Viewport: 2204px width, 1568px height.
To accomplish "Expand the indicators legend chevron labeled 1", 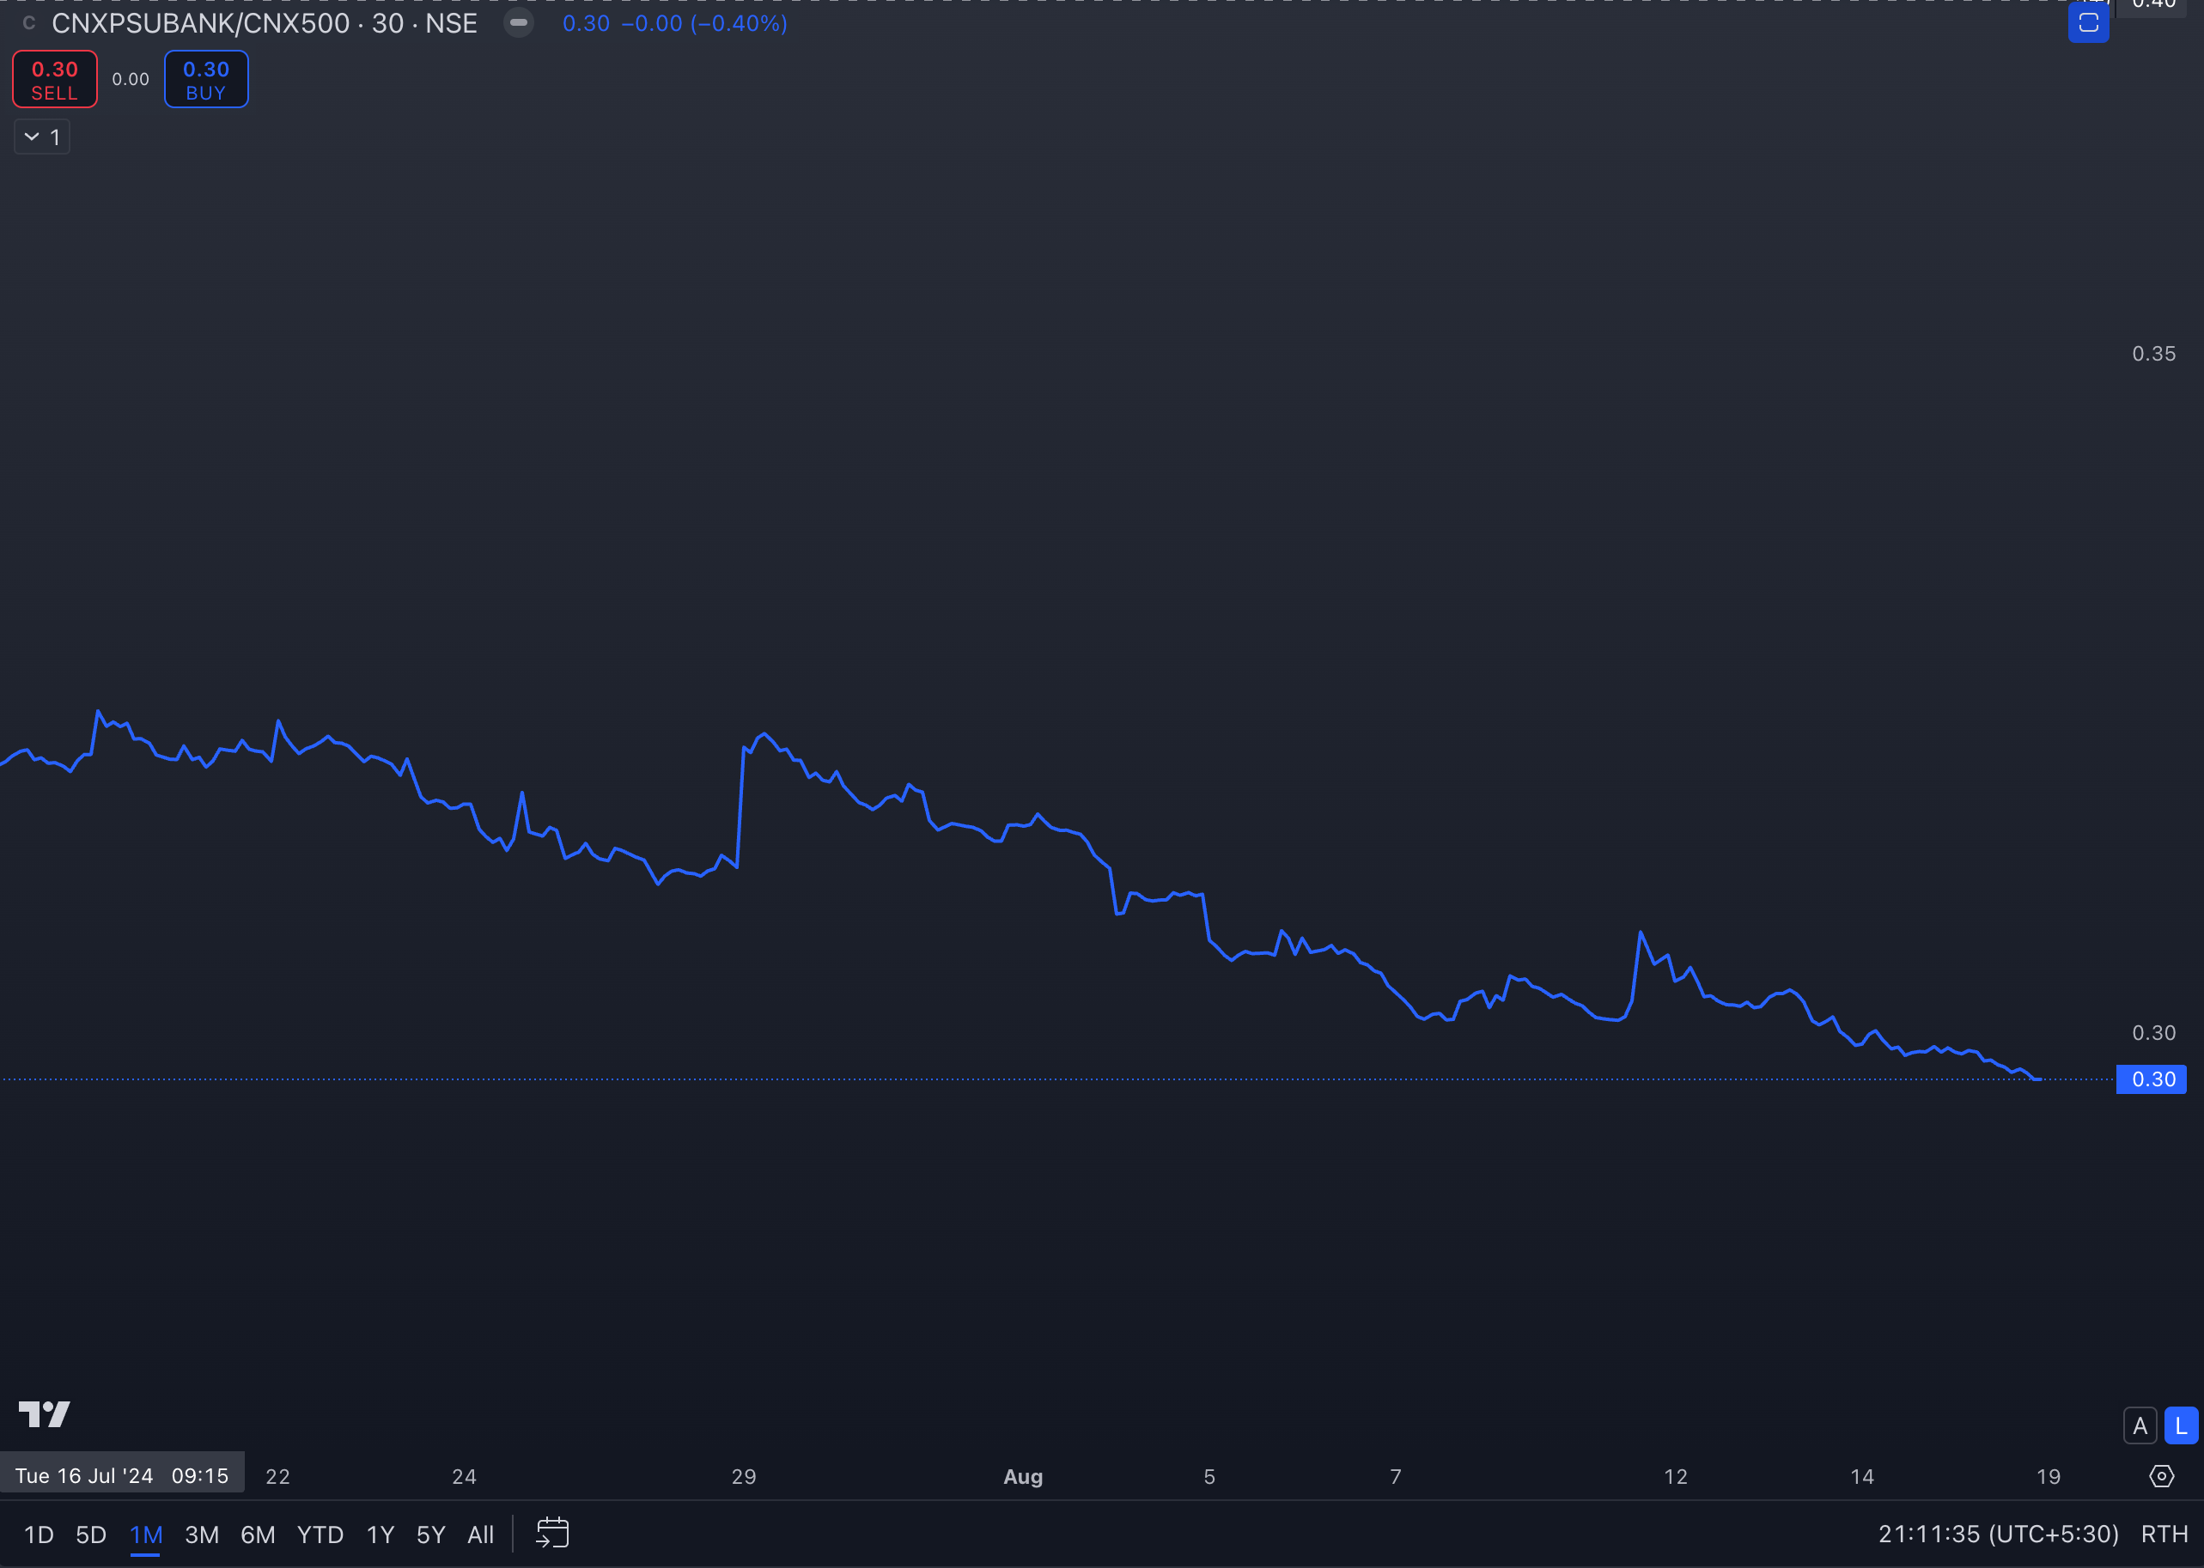I will [42, 137].
